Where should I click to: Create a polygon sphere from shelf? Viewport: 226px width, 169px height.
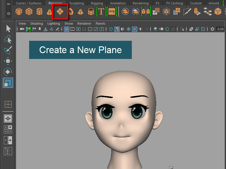pos(19,12)
